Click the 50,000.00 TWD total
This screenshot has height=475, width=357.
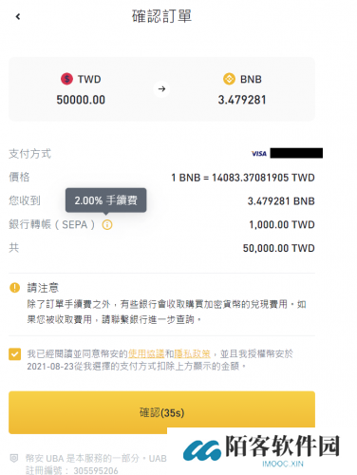coord(278,248)
